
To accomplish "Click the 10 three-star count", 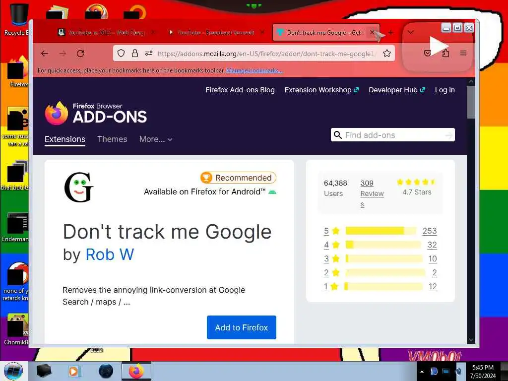I will tap(433, 258).
